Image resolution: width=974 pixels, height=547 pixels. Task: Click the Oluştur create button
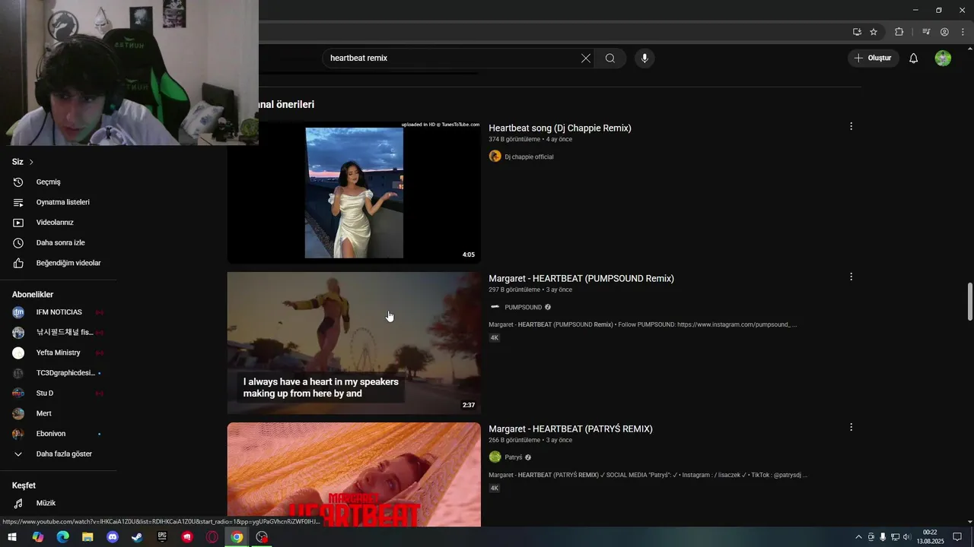pyautogui.click(x=873, y=58)
